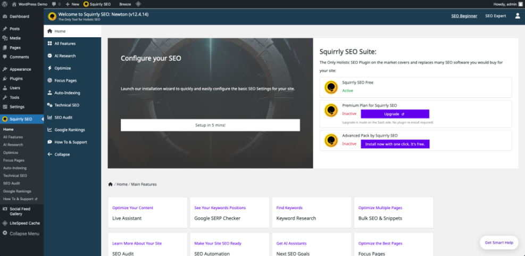Click the Get Smart Help button
The width and height of the screenshot is (525, 256).
(499, 243)
